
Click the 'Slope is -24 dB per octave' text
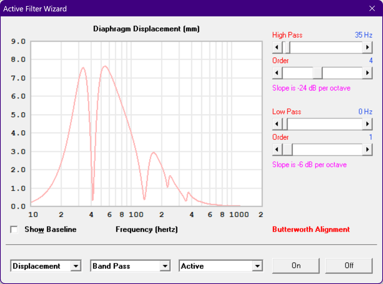pyautogui.click(x=311, y=88)
